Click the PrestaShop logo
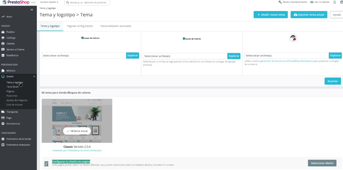The width and height of the screenshot is (343, 170). pos(16,2)
